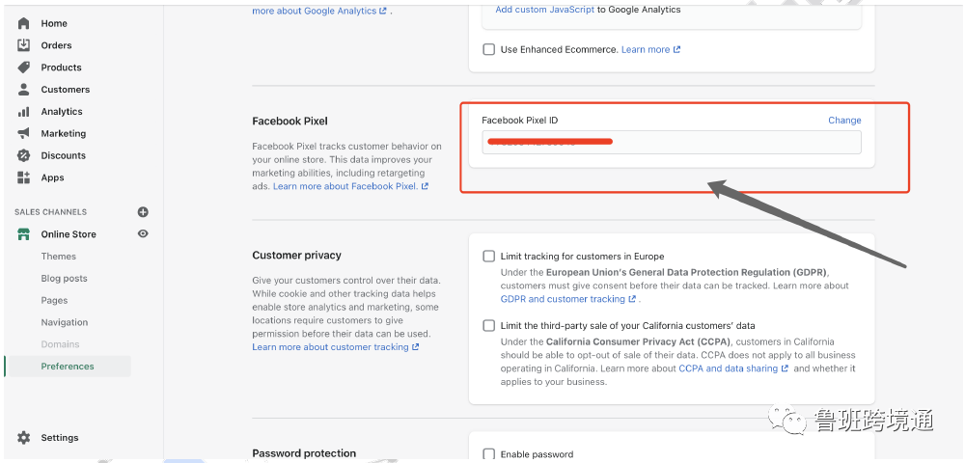Click the Discounts badge icon
The width and height of the screenshot is (965, 463).
[24, 155]
